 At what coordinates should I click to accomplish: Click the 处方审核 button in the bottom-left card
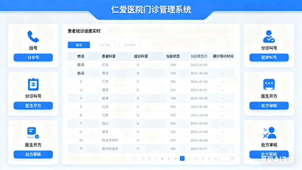(x=33, y=155)
